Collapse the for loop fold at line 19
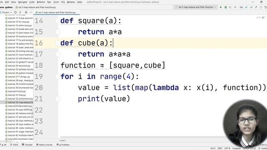 point(58,77)
